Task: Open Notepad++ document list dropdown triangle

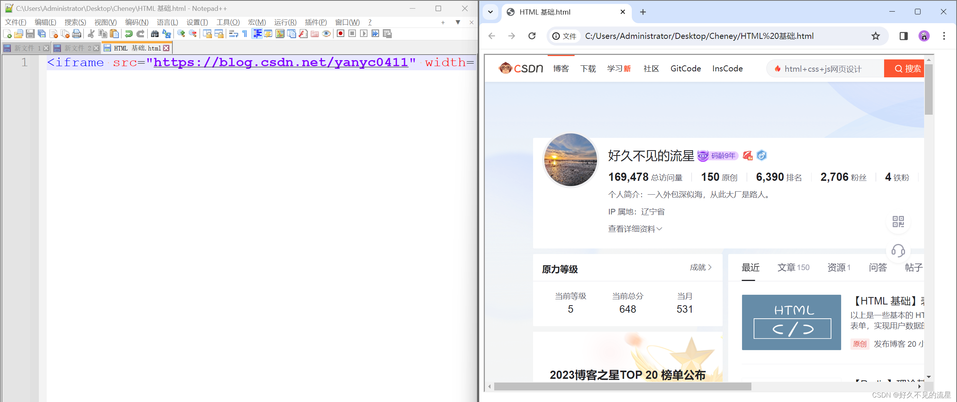Action: tap(458, 22)
